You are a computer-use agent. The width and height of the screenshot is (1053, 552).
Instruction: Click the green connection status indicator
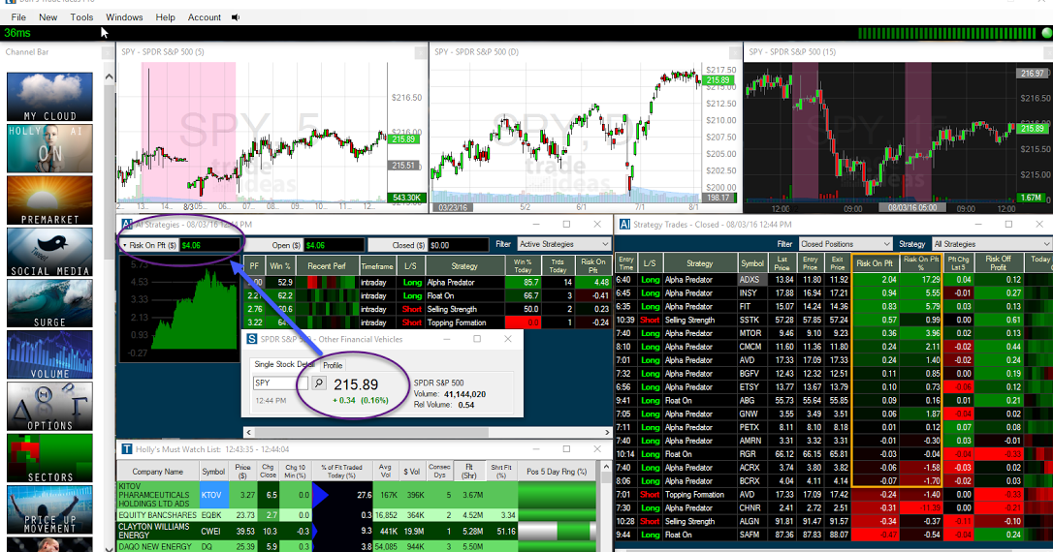pyautogui.click(x=1046, y=33)
